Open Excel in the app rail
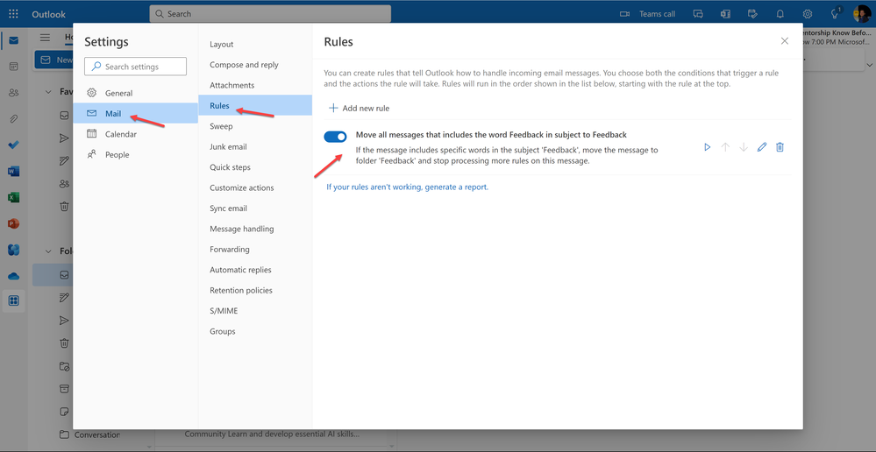 [x=13, y=198]
